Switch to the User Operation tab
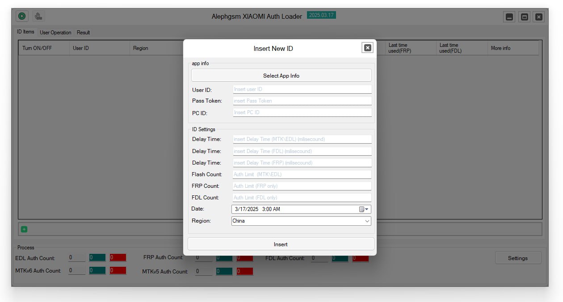The height and width of the screenshot is (302, 563). pos(55,33)
